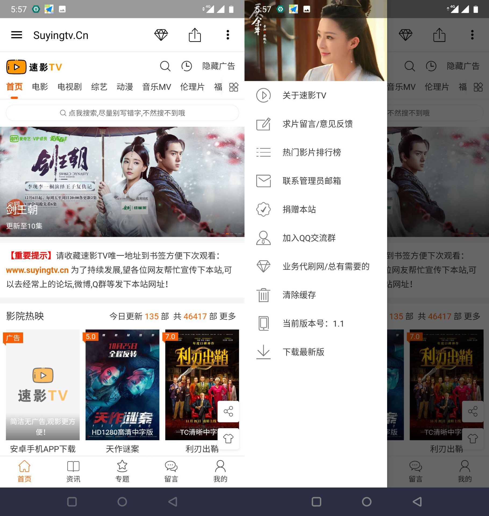Select the 首页 tab at top
Image resolution: width=489 pixels, height=516 pixels.
pos(14,87)
